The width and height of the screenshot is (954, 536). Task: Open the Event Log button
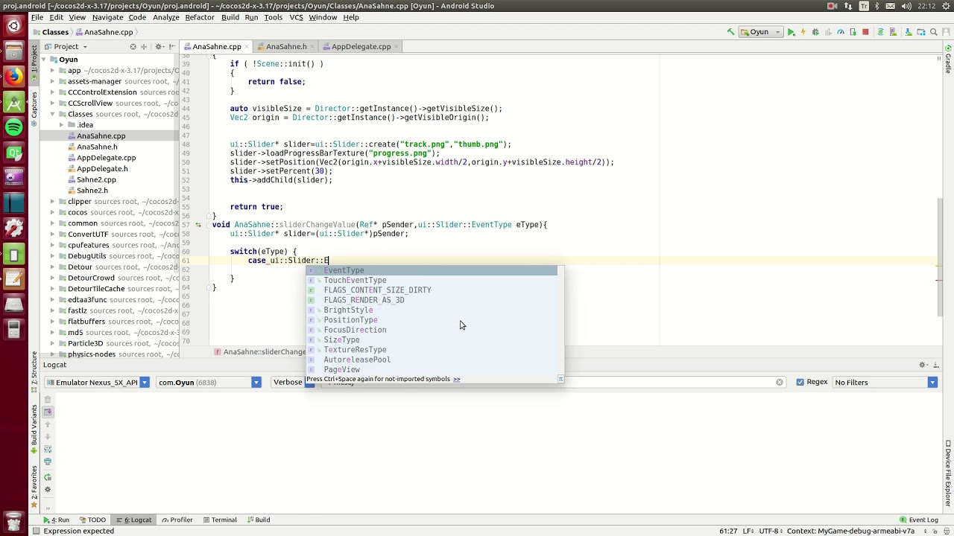(918, 520)
